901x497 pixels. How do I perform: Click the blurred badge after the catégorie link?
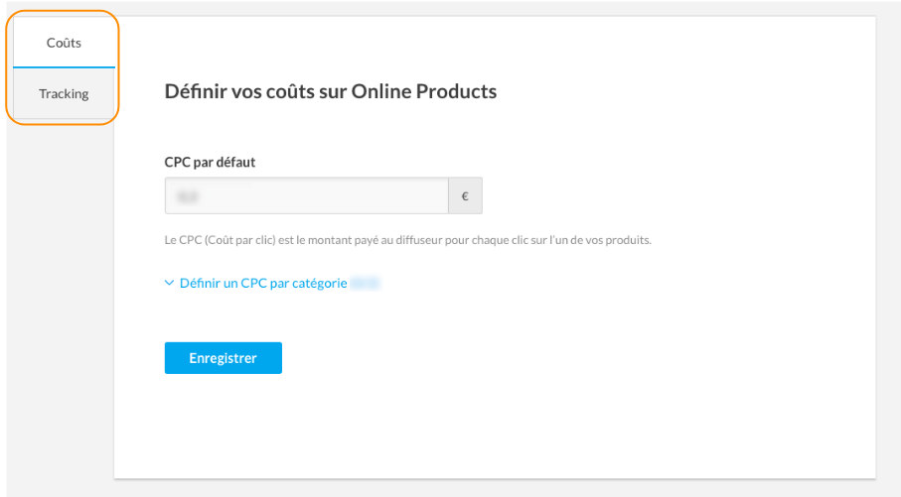[x=366, y=283]
